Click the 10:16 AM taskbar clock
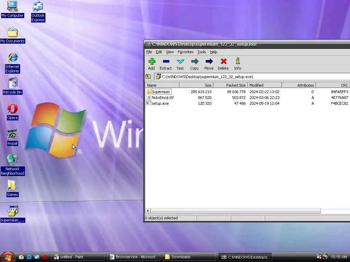This screenshot has width=350, height=262. click(339, 257)
